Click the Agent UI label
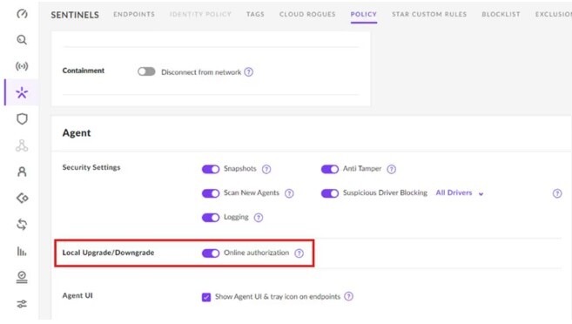This screenshot has height=324, width=572. [77, 295]
